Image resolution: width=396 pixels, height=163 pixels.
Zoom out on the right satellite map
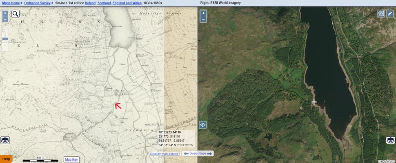coord(203,19)
